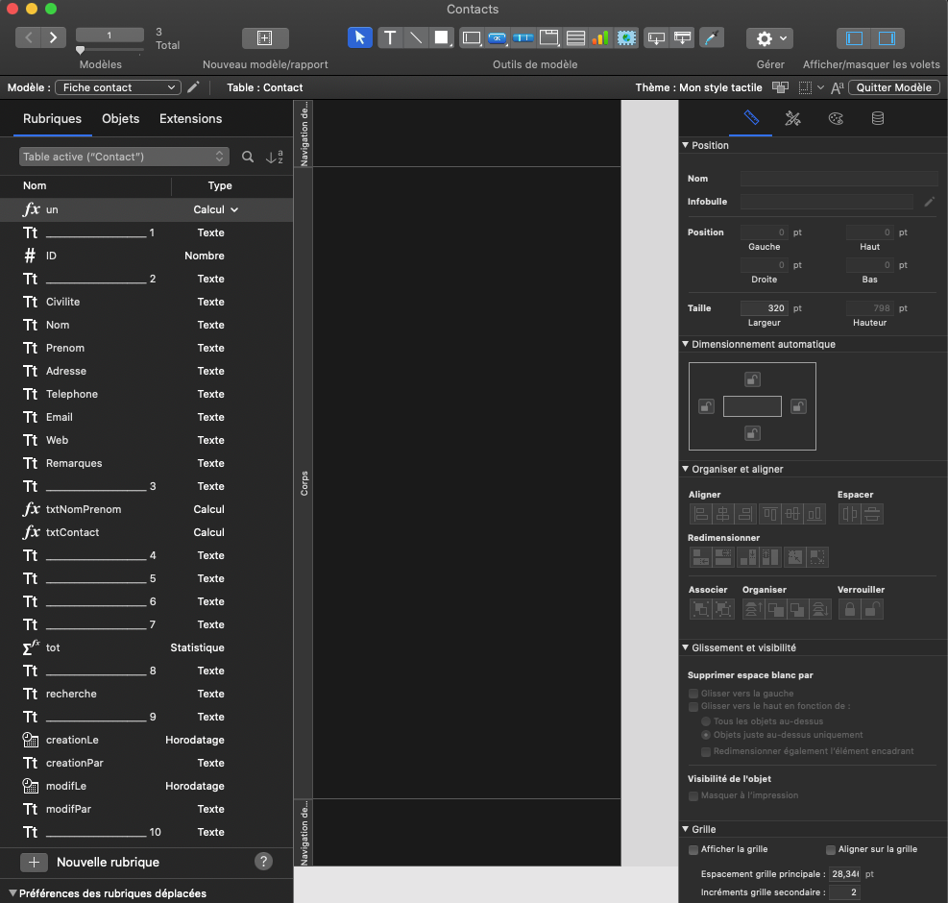Open the Data tab cylinder icon
The height and width of the screenshot is (903, 948).
pos(877,118)
